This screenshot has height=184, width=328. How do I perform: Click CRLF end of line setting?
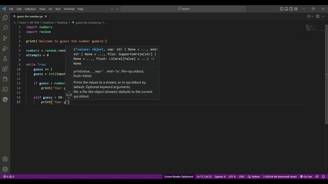point(241,176)
